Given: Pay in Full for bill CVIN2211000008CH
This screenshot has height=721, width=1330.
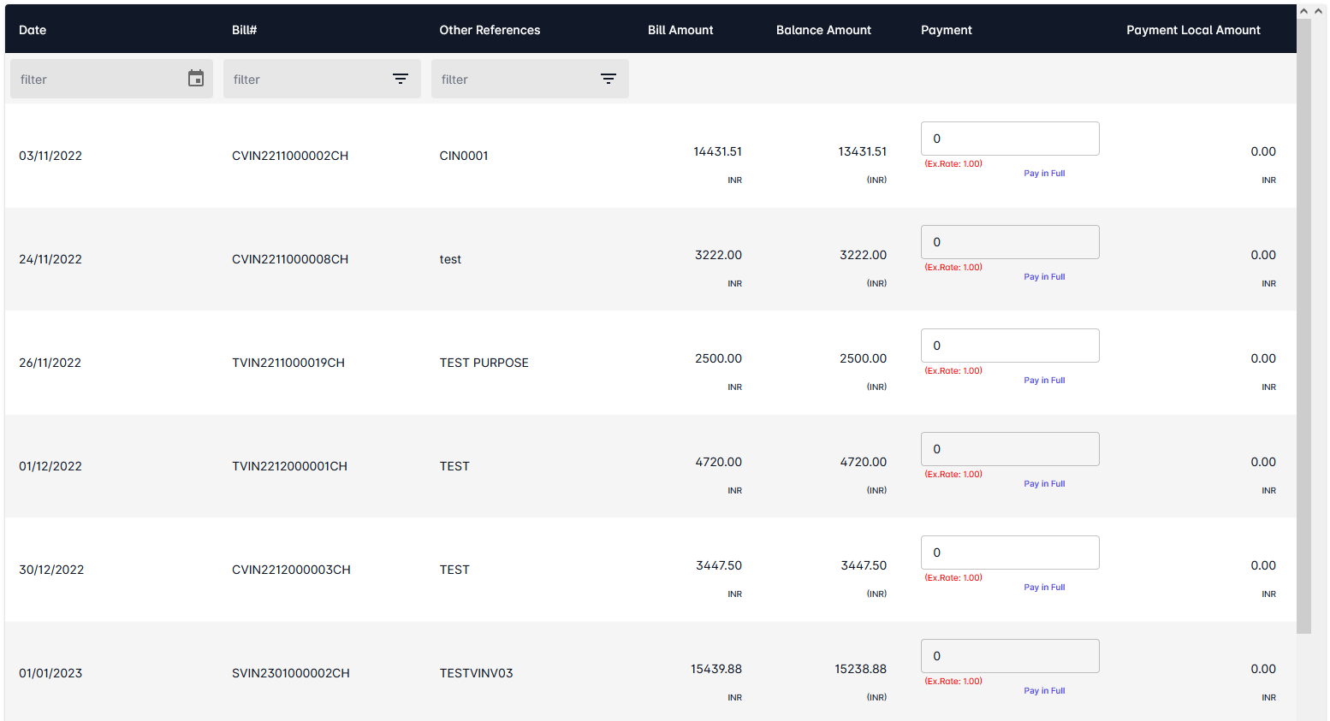Looking at the screenshot, I should [1044, 277].
